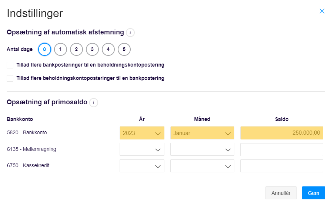Tick Tillad flere beholdningskontoposteringer checkbox
The width and height of the screenshot is (331, 206).
(10, 78)
